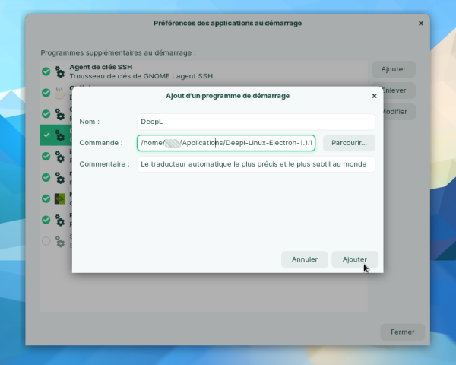Close the Préférences des applications window

tap(421, 24)
